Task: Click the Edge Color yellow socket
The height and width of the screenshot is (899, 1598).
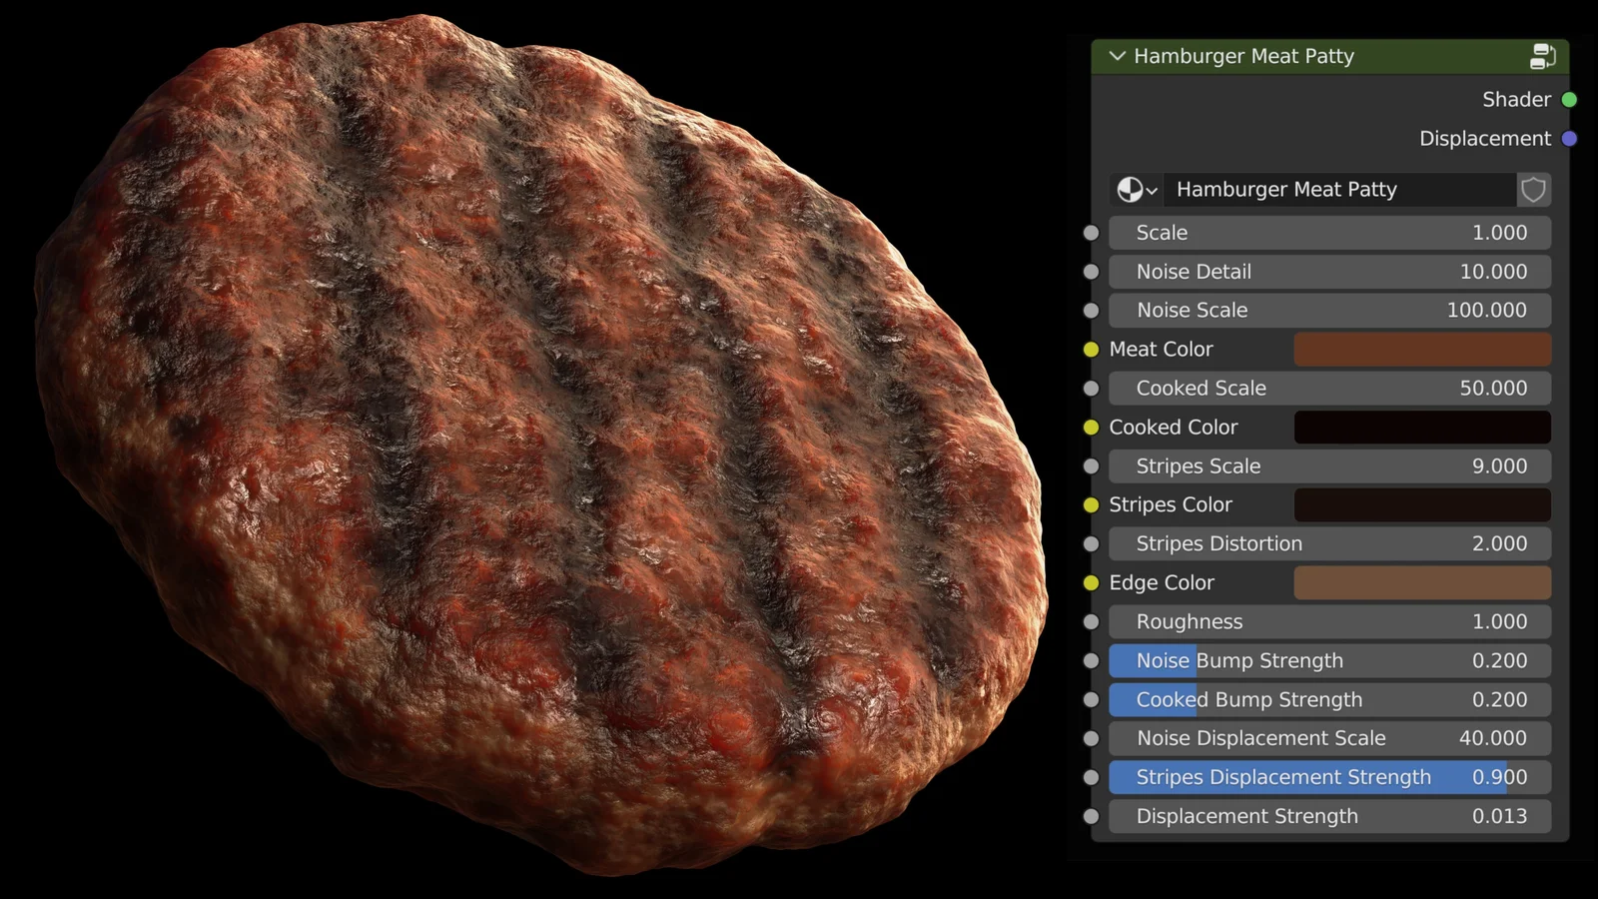Action: (x=1091, y=583)
